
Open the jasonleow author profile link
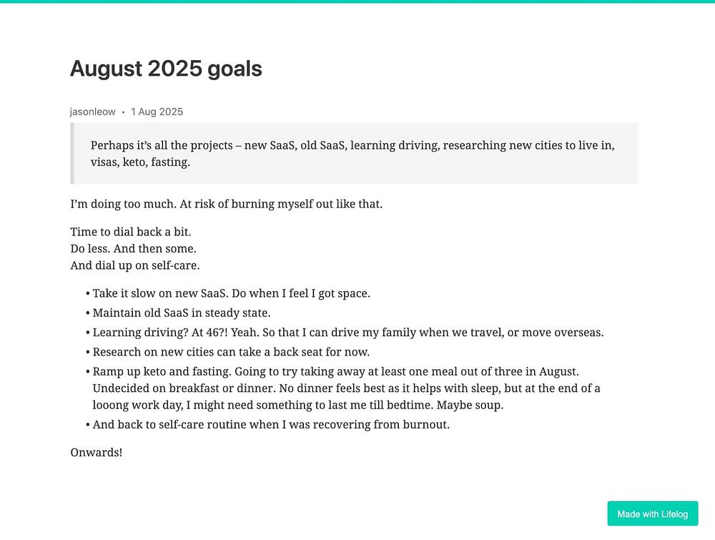92,112
